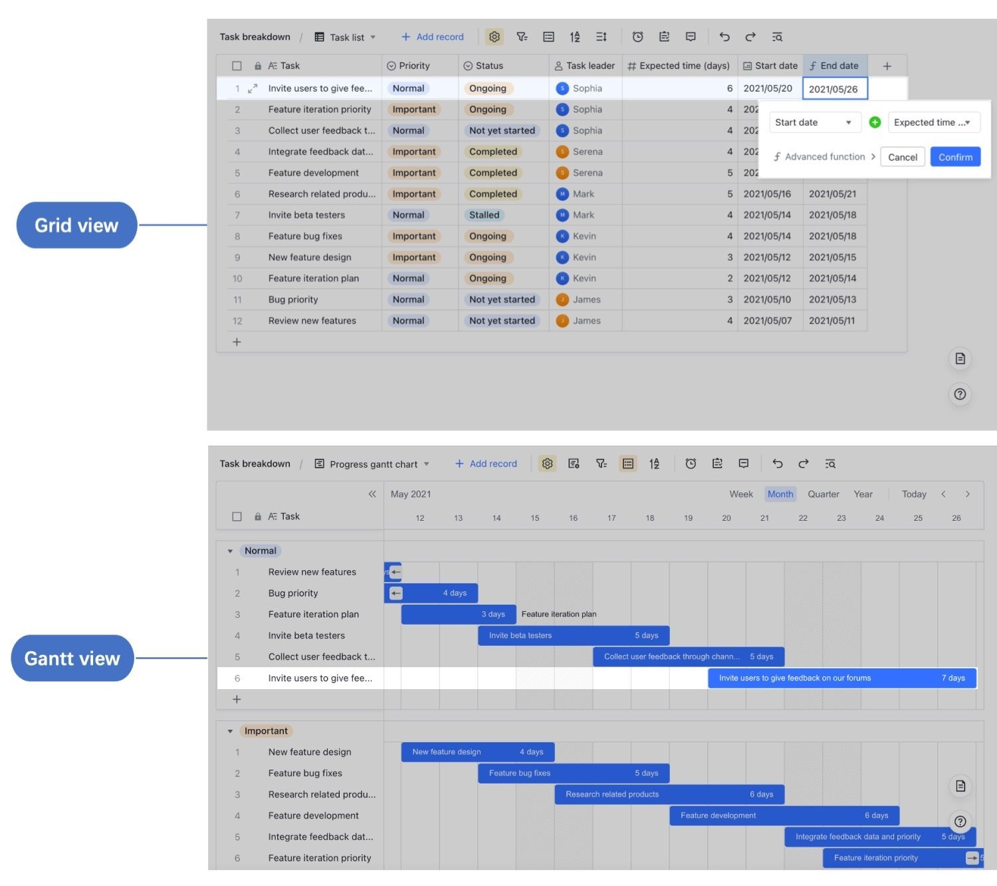This screenshot has height=886, width=997.
Task: Click Add record above the Gantt chart
Action: click(485, 464)
